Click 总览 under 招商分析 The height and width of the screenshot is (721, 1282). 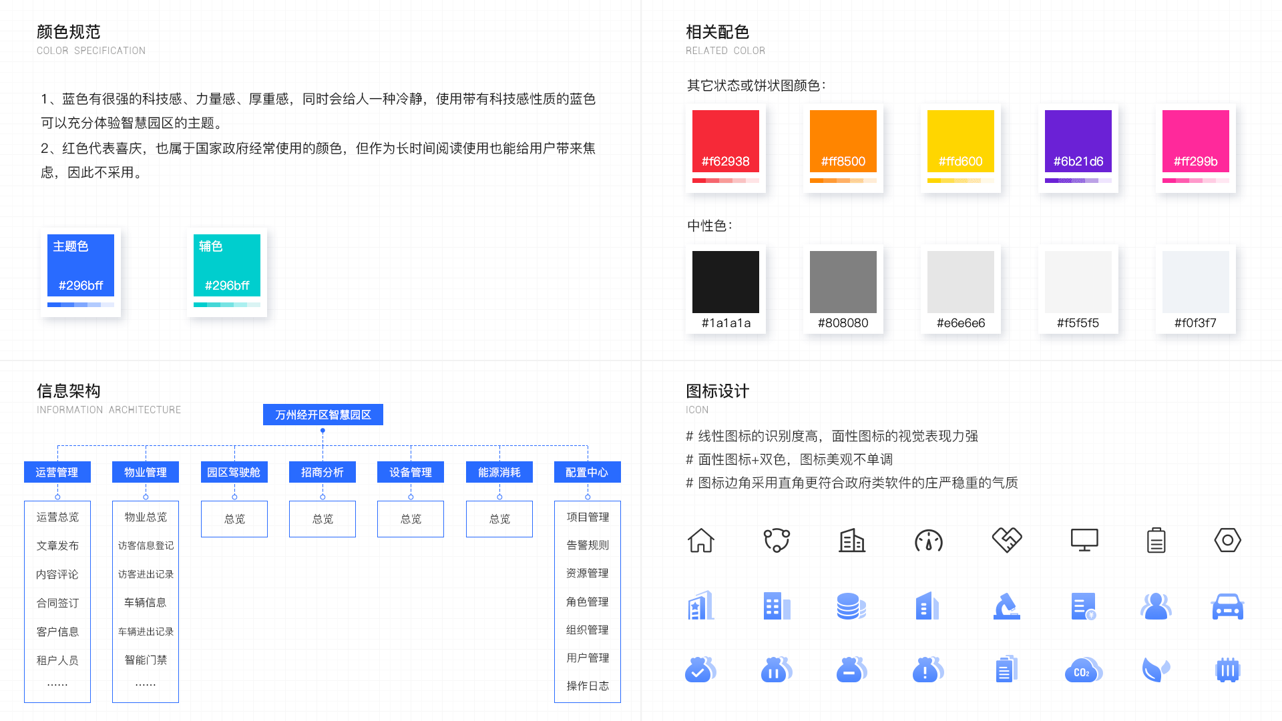click(323, 519)
